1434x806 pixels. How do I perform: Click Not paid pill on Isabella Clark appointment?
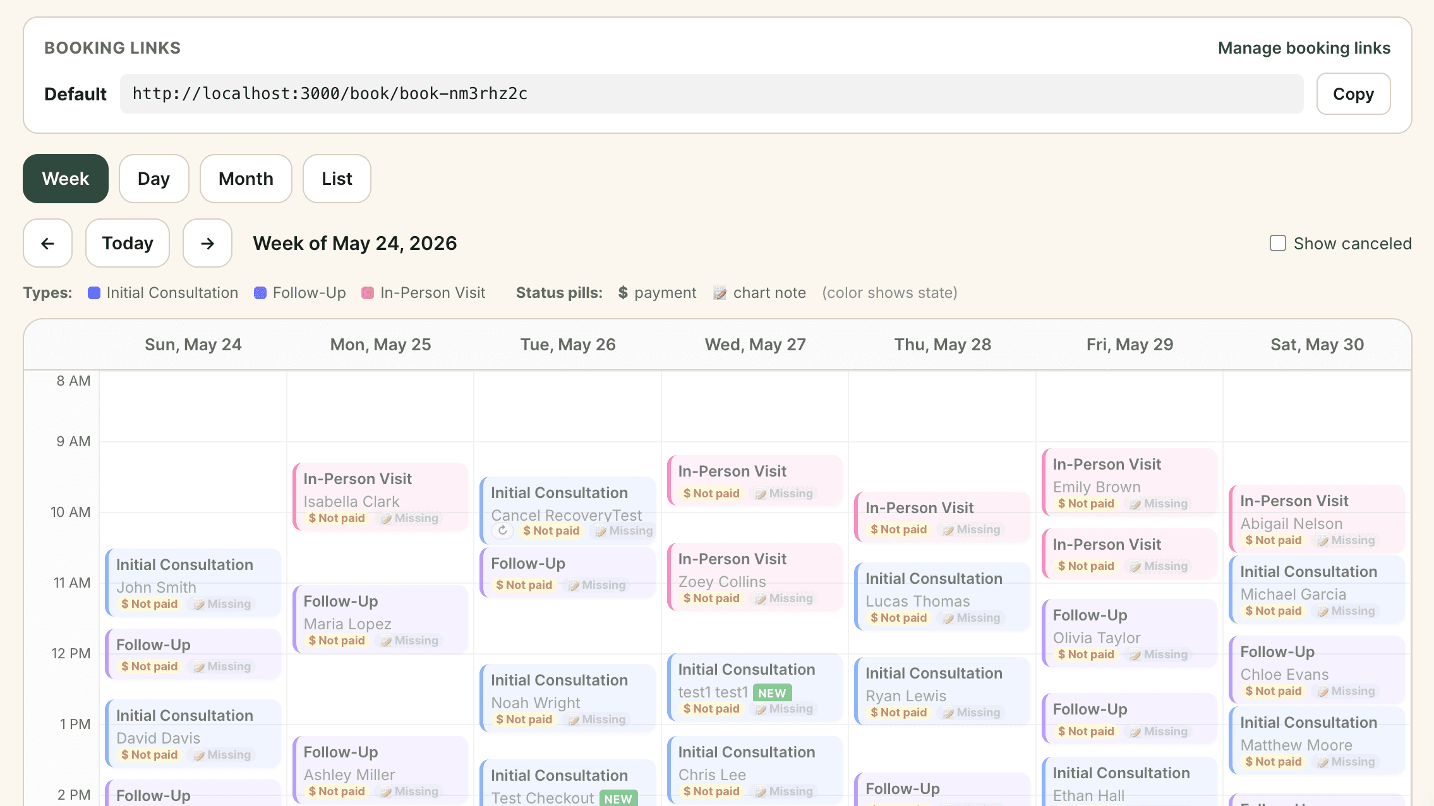pos(337,518)
